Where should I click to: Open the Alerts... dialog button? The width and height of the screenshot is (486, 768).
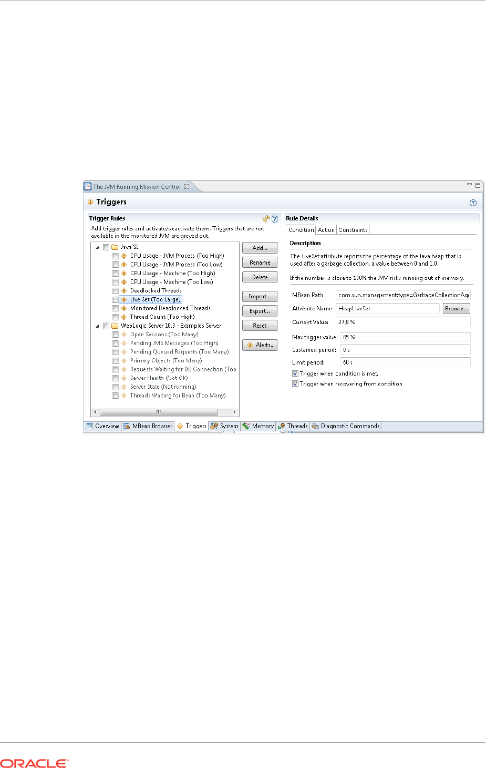(x=260, y=345)
